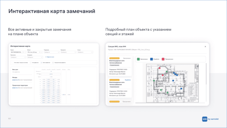Click the Всего дефектов legend counter

tap(41, 63)
